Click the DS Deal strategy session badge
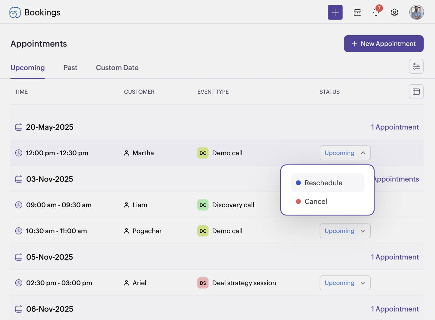The image size is (435, 320). click(203, 283)
